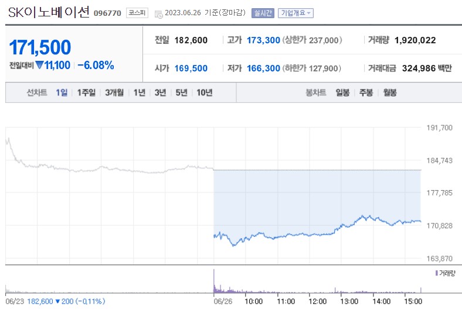
Task: Switch to the 1주일 line chart
Action: coord(87,92)
